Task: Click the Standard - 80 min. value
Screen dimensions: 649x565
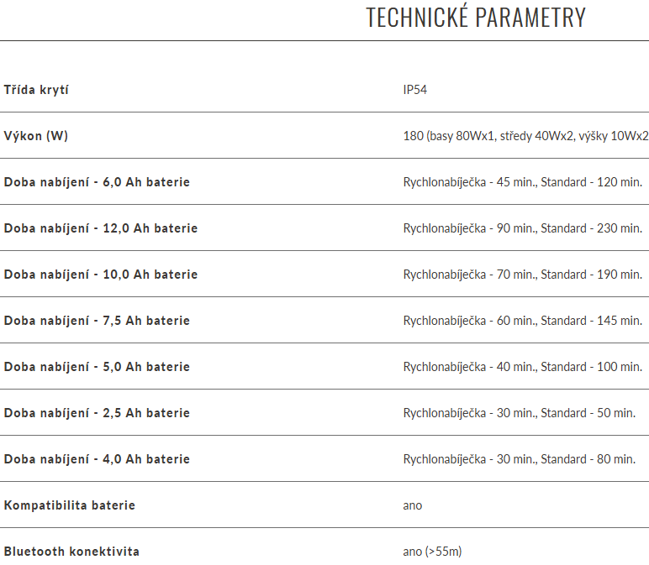Action: click(x=588, y=459)
